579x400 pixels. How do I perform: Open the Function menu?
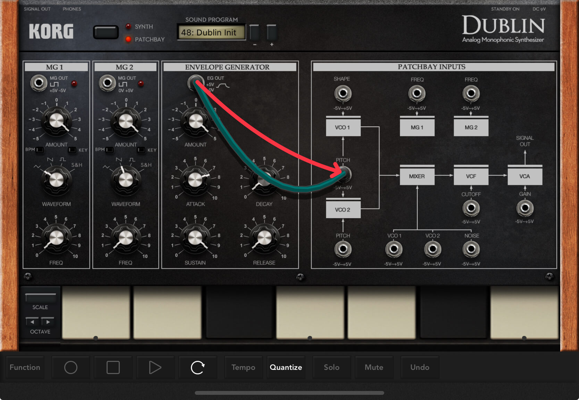(25, 367)
